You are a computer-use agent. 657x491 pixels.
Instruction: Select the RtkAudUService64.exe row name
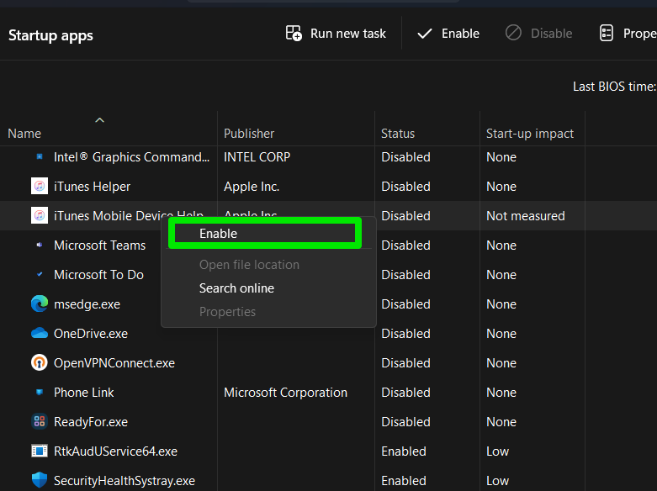point(115,451)
